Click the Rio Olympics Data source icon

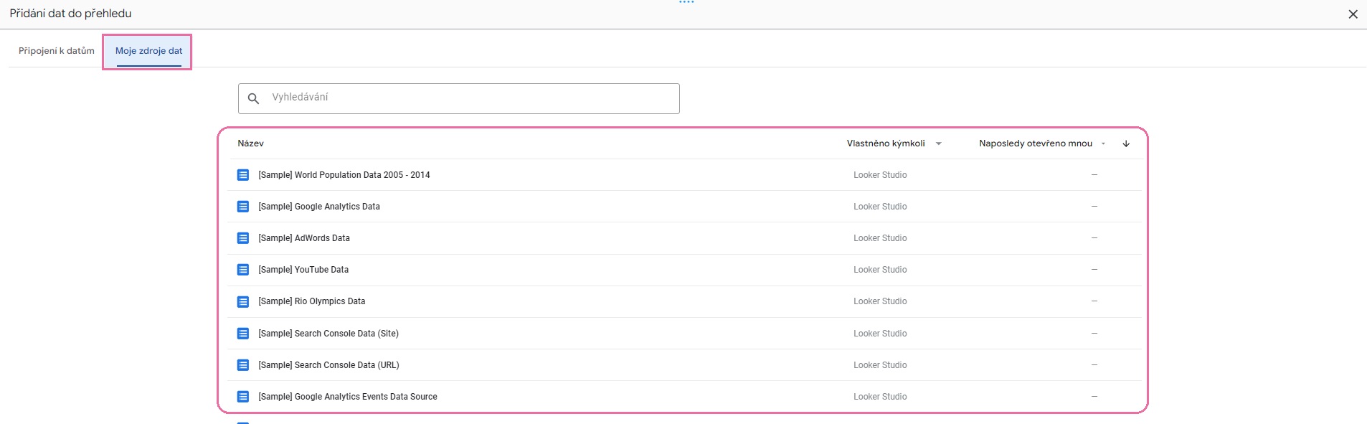[243, 301]
